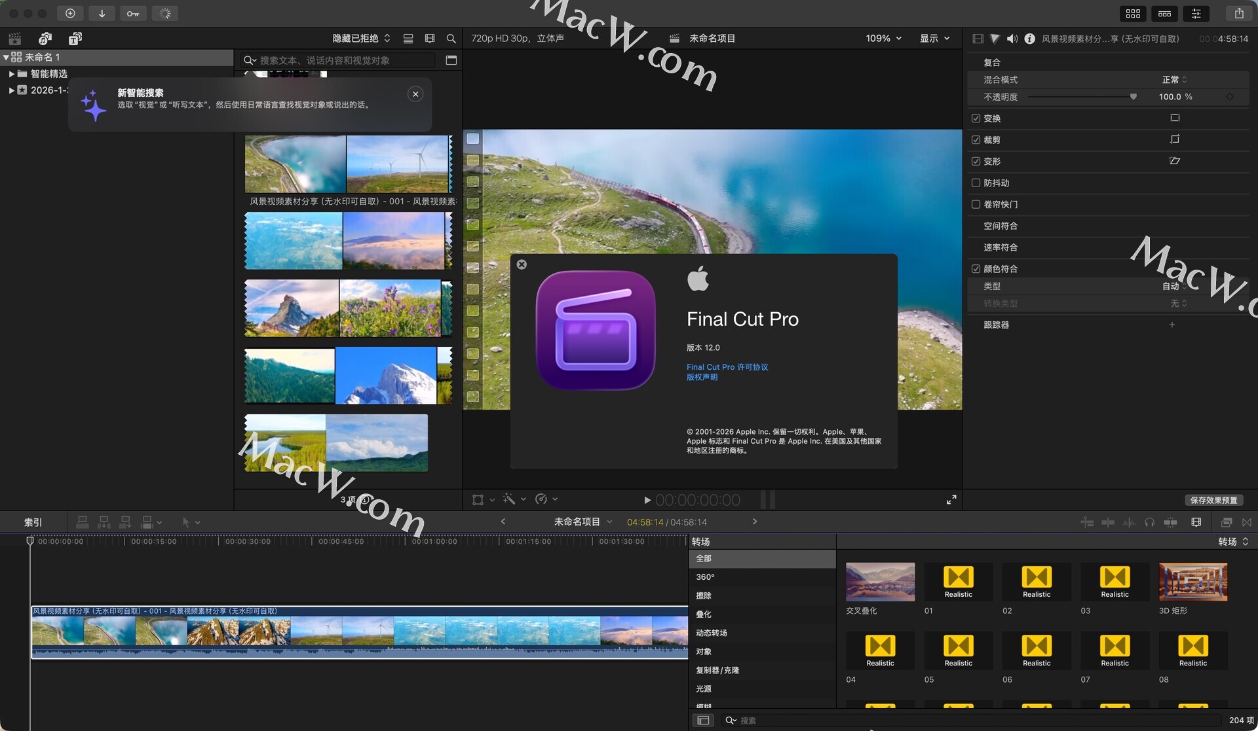Uncheck the 裁剪 crop checkbox
The height and width of the screenshot is (731, 1258).
[x=976, y=140]
